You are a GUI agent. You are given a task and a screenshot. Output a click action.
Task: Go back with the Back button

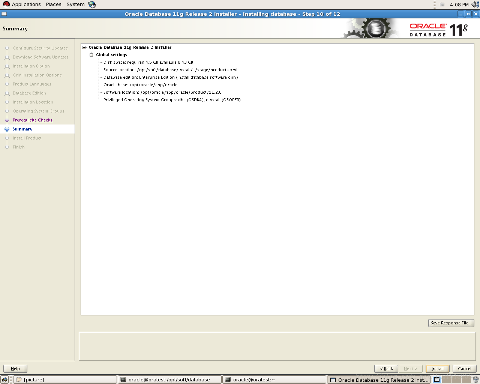coord(386,369)
